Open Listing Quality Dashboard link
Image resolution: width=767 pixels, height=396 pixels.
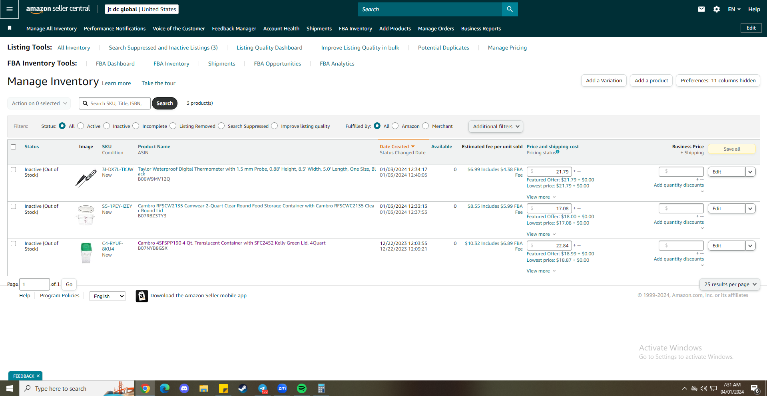pyautogui.click(x=269, y=48)
